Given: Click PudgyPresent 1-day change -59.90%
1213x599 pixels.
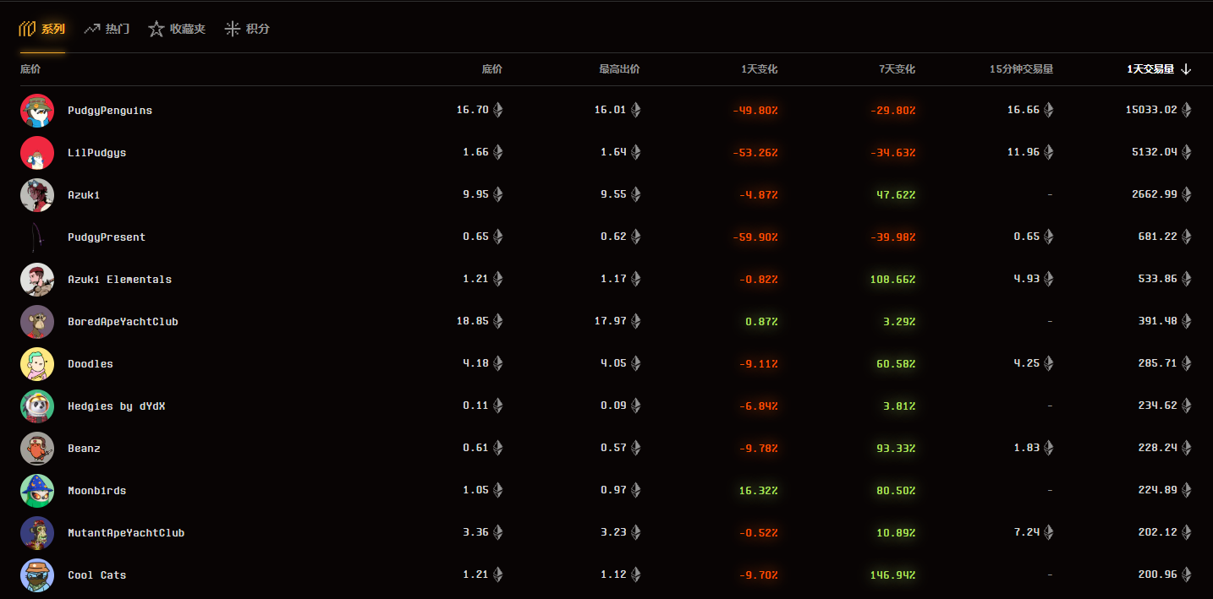Looking at the screenshot, I should (x=755, y=237).
